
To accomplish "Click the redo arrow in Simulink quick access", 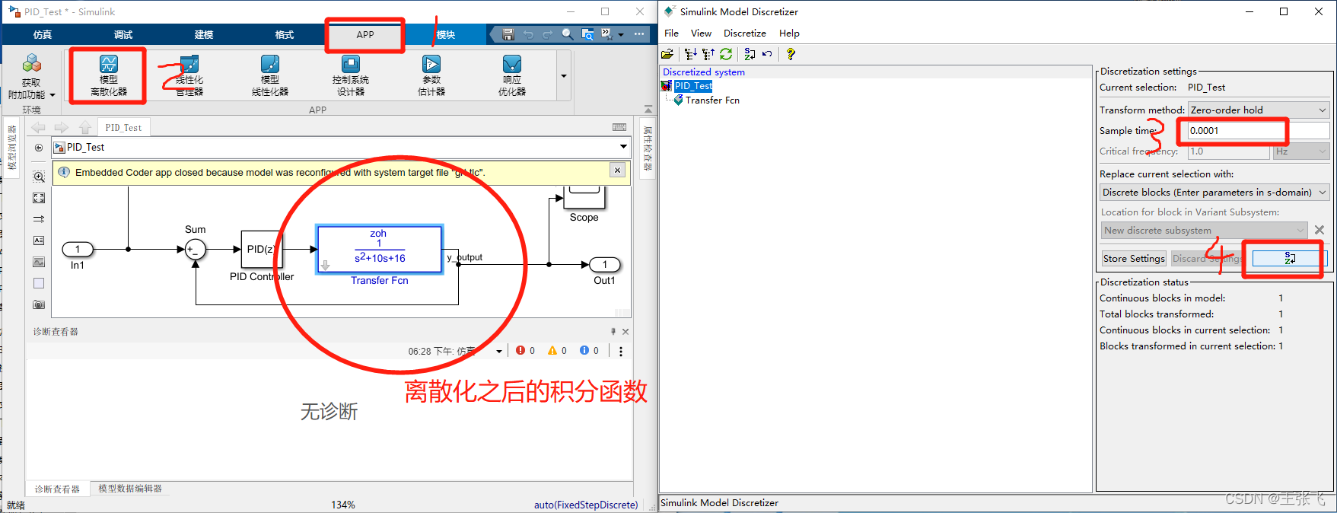I will pyautogui.click(x=548, y=34).
